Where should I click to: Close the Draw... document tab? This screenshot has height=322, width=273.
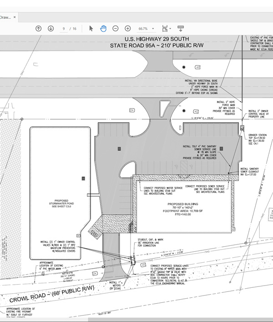pos(15,17)
